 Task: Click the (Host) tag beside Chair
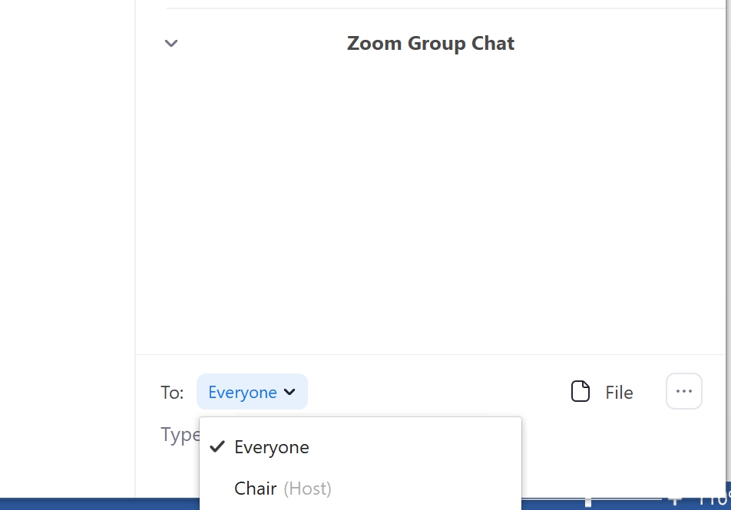pos(307,489)
